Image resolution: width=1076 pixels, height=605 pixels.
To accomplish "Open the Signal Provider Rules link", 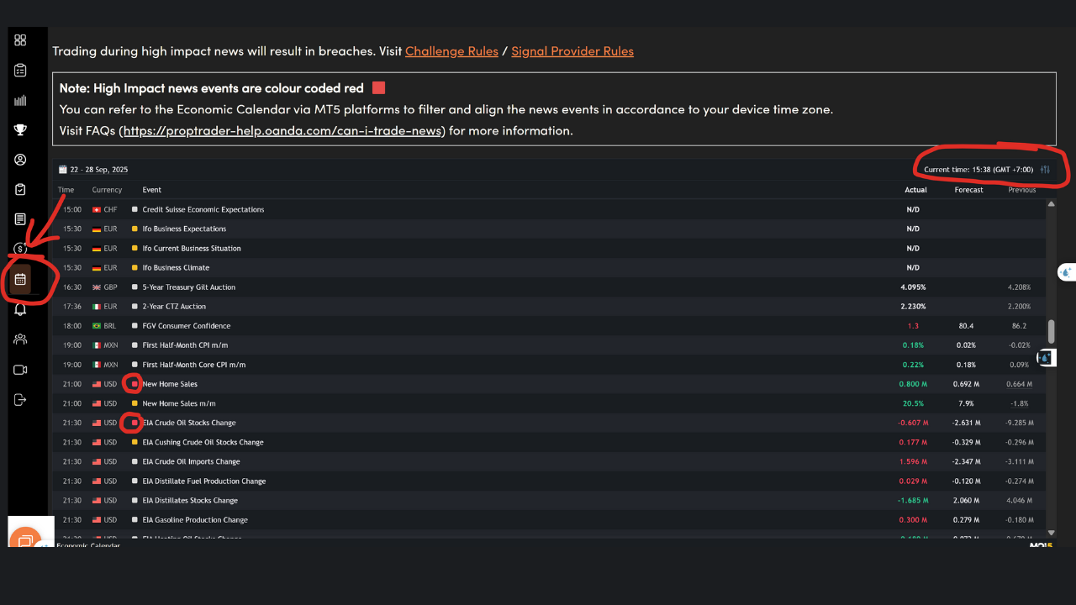I will pos(572,51).
